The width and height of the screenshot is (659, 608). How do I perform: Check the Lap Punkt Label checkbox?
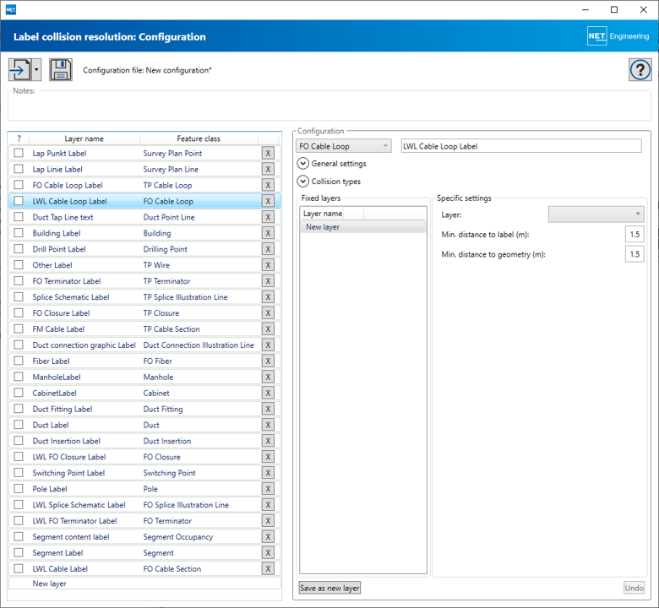point(19,153)
